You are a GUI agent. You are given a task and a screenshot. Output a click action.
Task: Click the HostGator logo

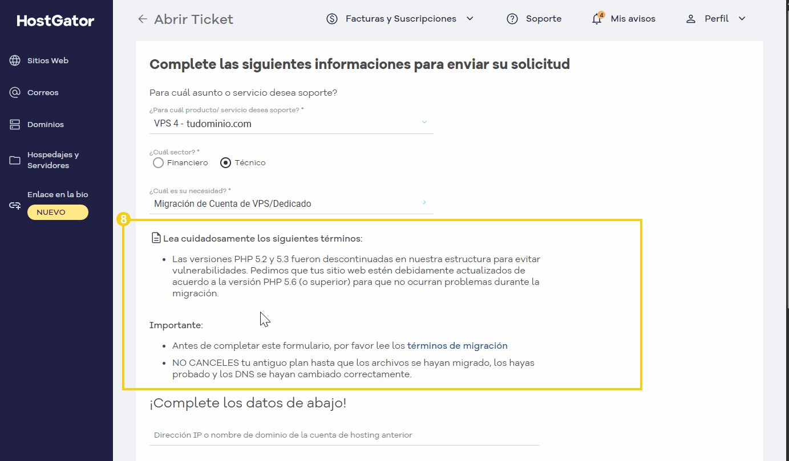click(55, 21)
